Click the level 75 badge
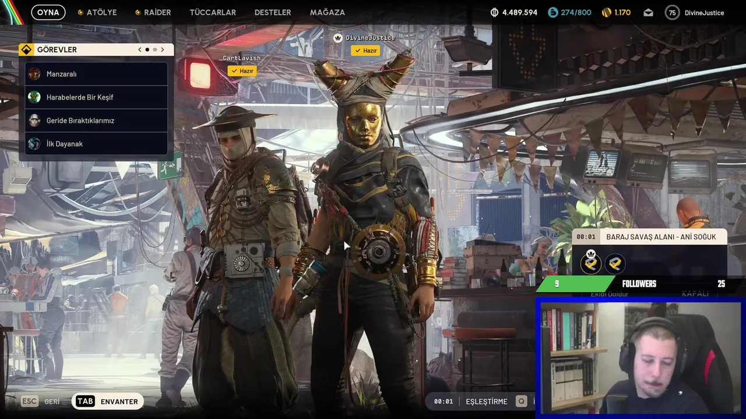The height and width of the screenshot is (419, 746). tap(672, 12)
